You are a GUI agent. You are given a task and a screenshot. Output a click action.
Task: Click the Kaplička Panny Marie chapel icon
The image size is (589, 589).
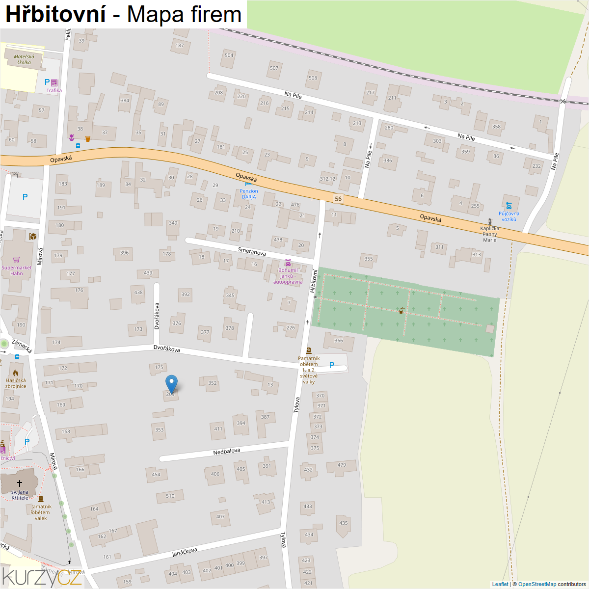pos(489,221)
